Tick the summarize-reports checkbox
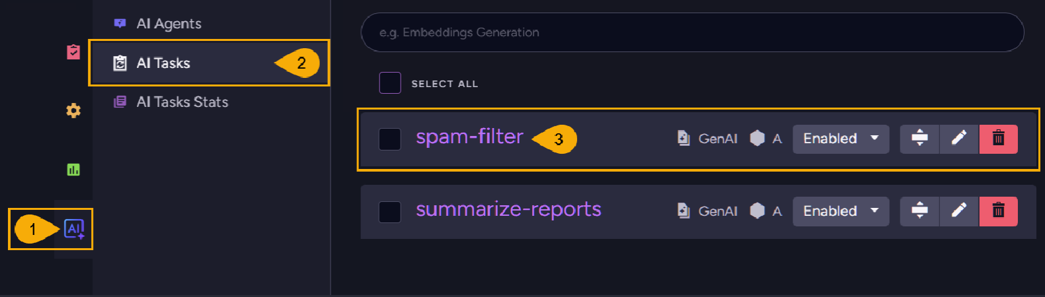The width and height of the screenshot is (1045, 297). point(390,212)
